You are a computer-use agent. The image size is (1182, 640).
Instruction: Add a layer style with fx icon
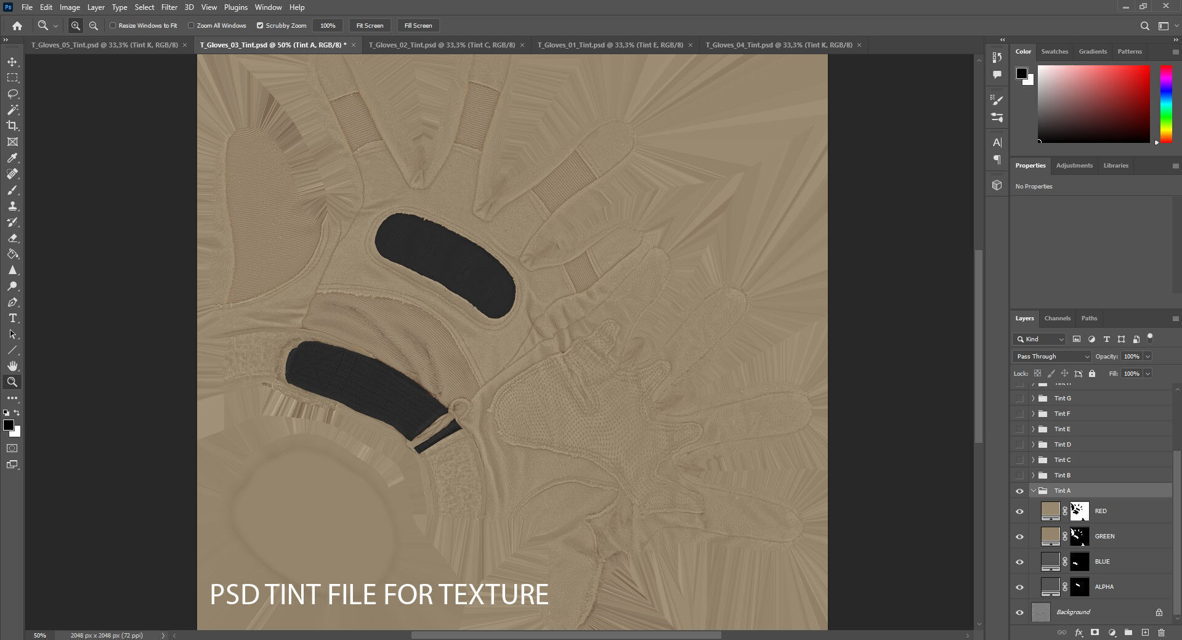point(1079,633)
